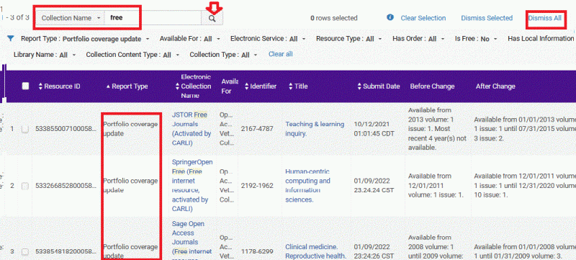The width and height of the screenshot is (576, 260).
Task: Click the Available For column header
Action: (229, 86)
